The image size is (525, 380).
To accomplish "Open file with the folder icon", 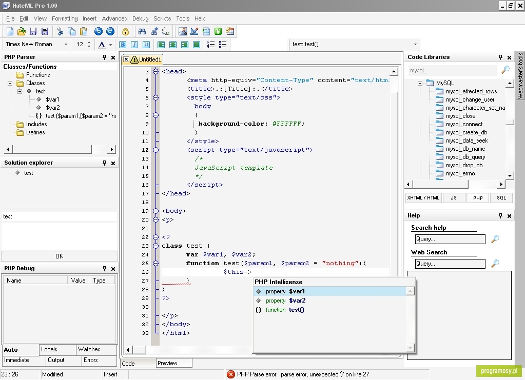I will [22, 31].
